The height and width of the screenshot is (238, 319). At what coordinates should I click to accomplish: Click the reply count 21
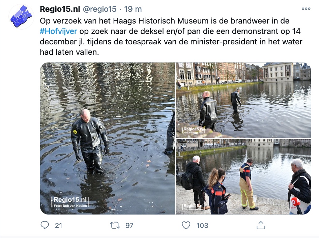click(59, 226)
